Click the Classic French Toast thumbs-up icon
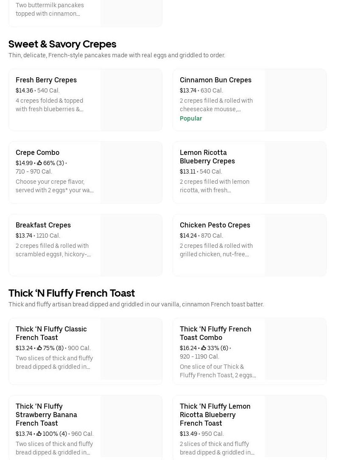 39,348
